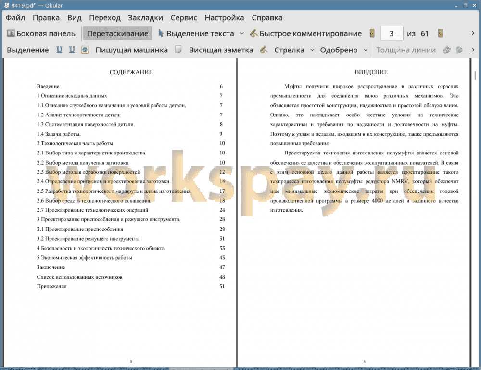Viewport: 481px width, 370px height.
Task: Open the Стрелка shape dropdown arrow
Action: [312, 50]
